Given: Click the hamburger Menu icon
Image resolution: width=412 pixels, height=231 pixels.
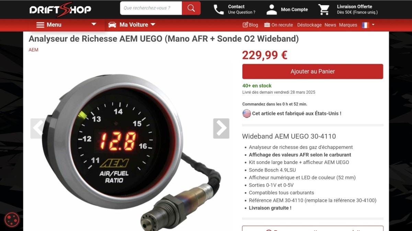Looking at the screenshot, I should [40, 25].
